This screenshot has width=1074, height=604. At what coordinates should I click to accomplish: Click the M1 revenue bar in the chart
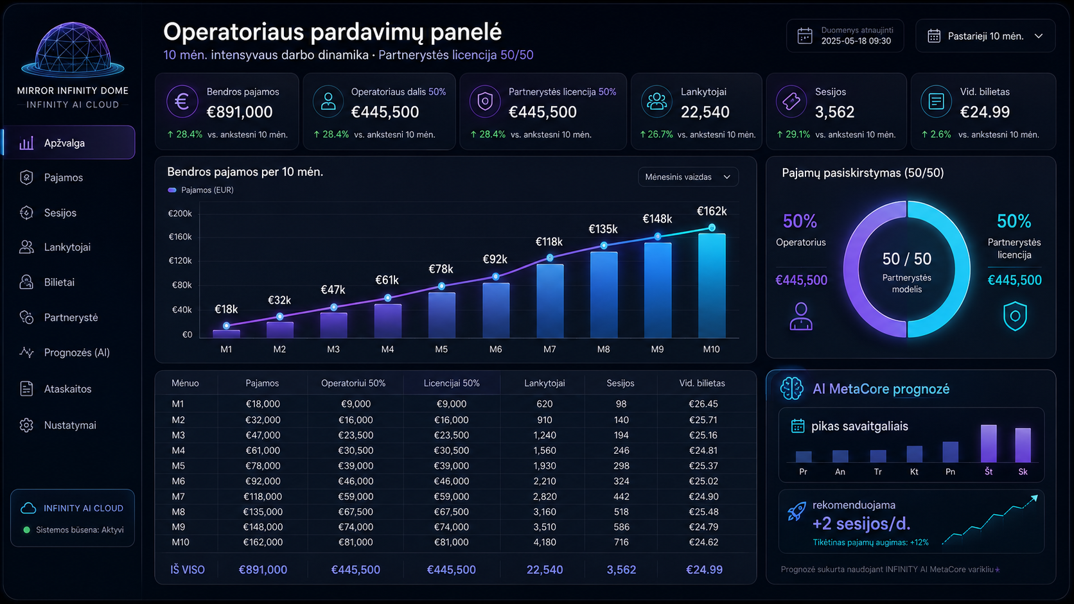pyautogui.click(x=226, y=334)
